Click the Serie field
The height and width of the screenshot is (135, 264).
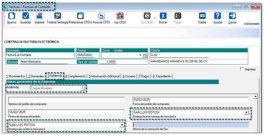(x=108, y=55)
